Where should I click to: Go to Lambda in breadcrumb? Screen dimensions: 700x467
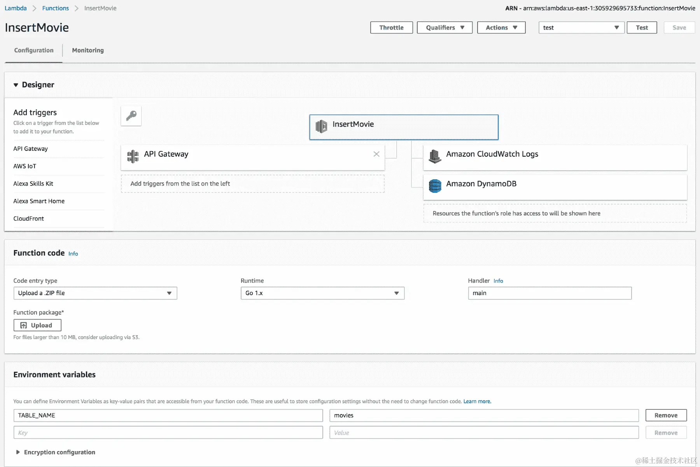[x=16, y=8]
